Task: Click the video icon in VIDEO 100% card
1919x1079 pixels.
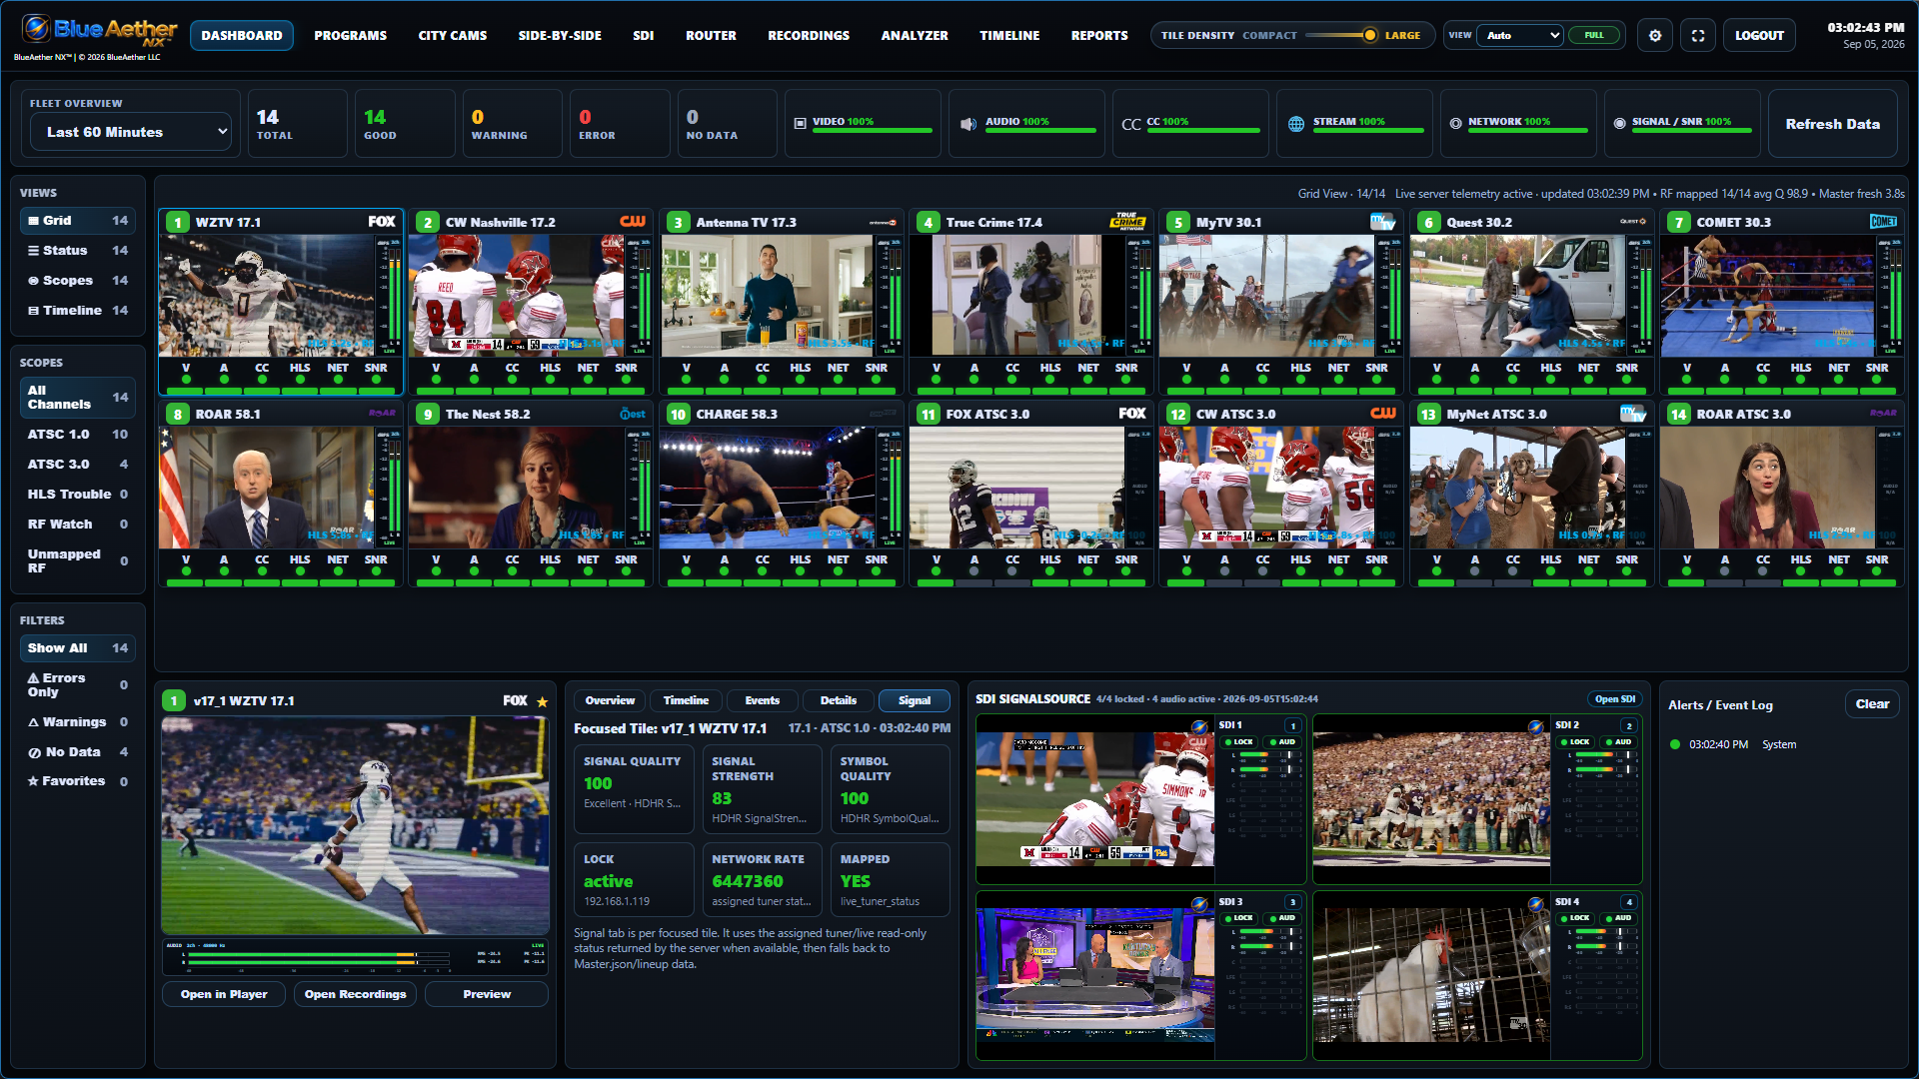Action: click(800, 124)
